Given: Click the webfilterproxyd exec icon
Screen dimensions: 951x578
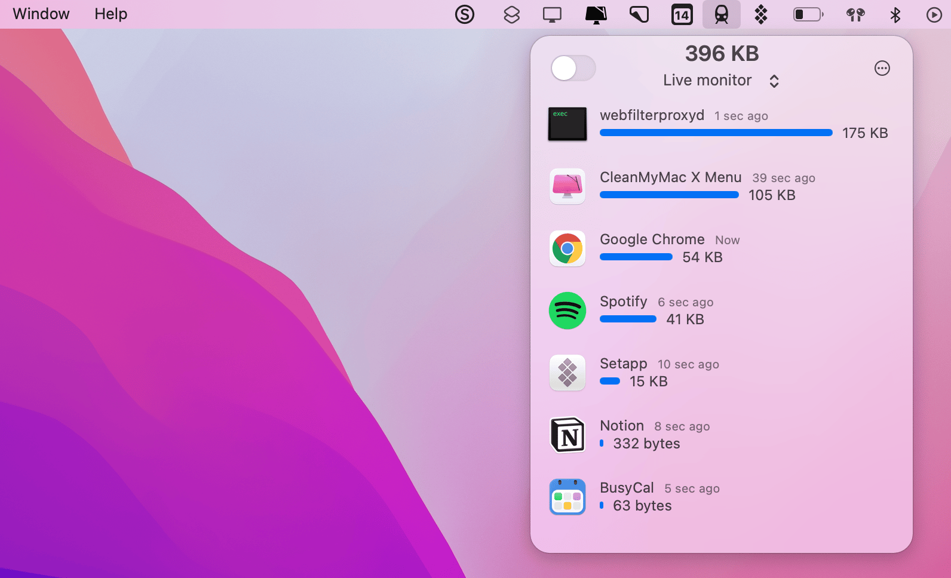Looking at the screenshot, I should [x=567, y=124].
